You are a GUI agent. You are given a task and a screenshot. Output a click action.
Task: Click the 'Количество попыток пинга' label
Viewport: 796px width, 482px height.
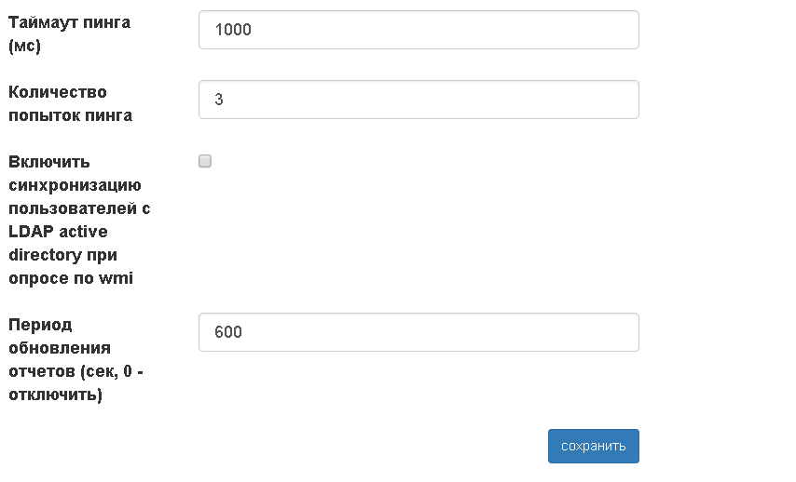[70, 104]
